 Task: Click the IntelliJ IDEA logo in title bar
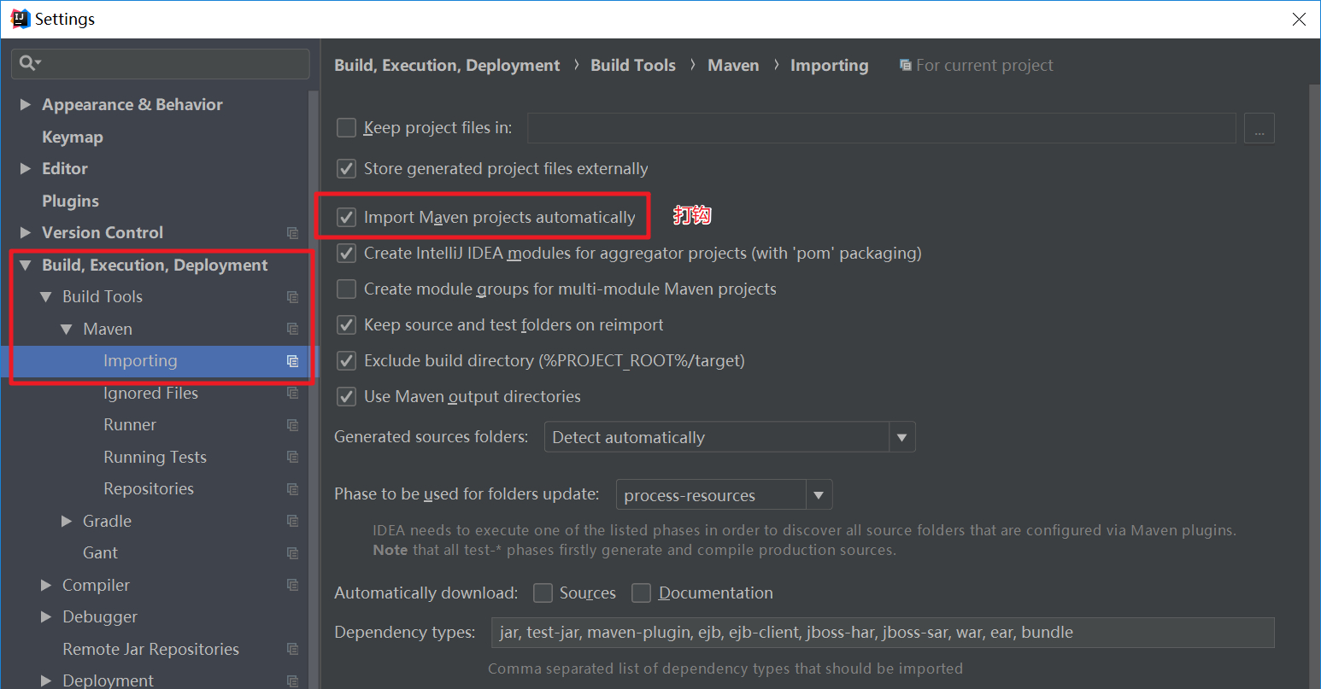pos(20,19)
